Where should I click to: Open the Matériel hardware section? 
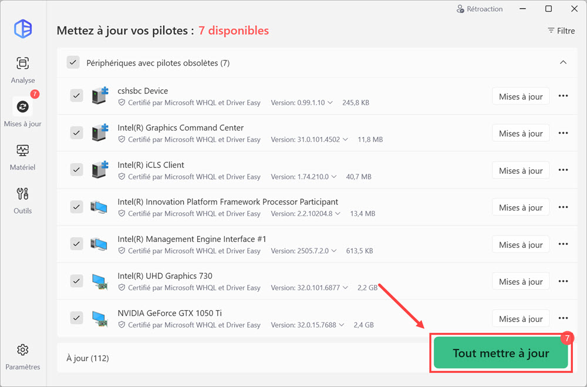23,157
